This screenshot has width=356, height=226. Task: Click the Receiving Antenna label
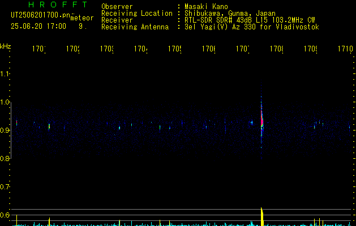coord(135,27)
